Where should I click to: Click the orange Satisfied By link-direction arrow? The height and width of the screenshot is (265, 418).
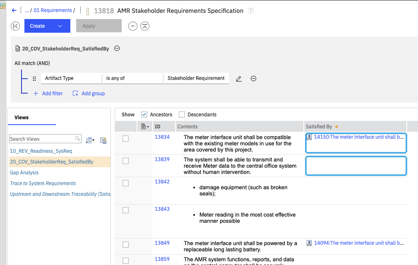(x=336, y=127)
